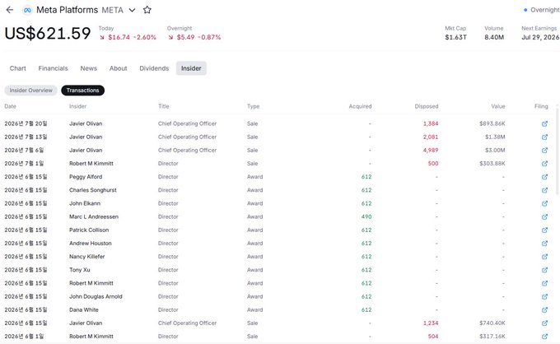Open filing for Kimmitt's 500-share sale
The width and height of the screenshot is (560, 344).
pyautogui.click(x=544, y=164)
